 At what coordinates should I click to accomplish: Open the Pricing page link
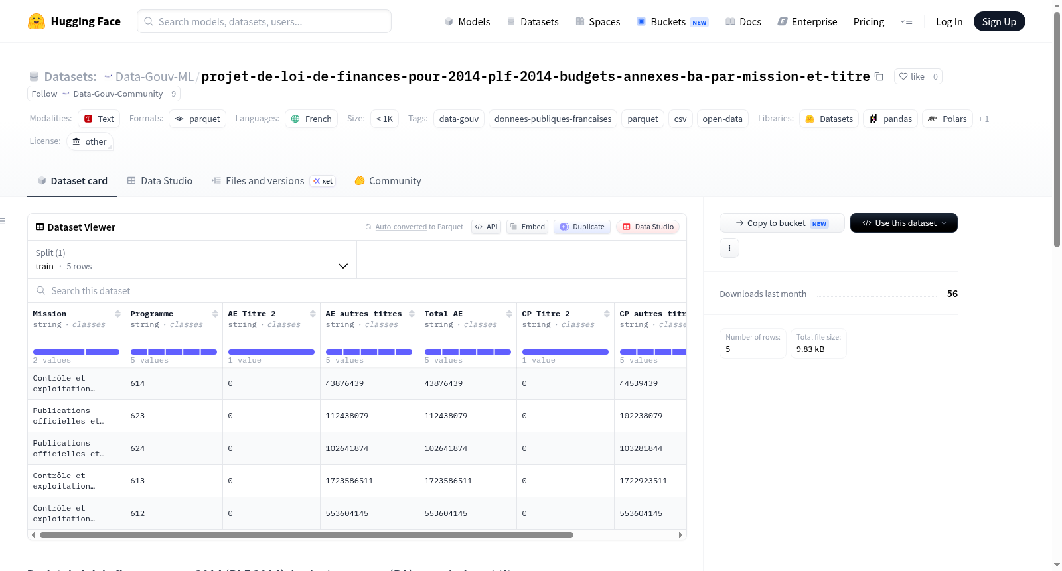[x=869, y=21]
